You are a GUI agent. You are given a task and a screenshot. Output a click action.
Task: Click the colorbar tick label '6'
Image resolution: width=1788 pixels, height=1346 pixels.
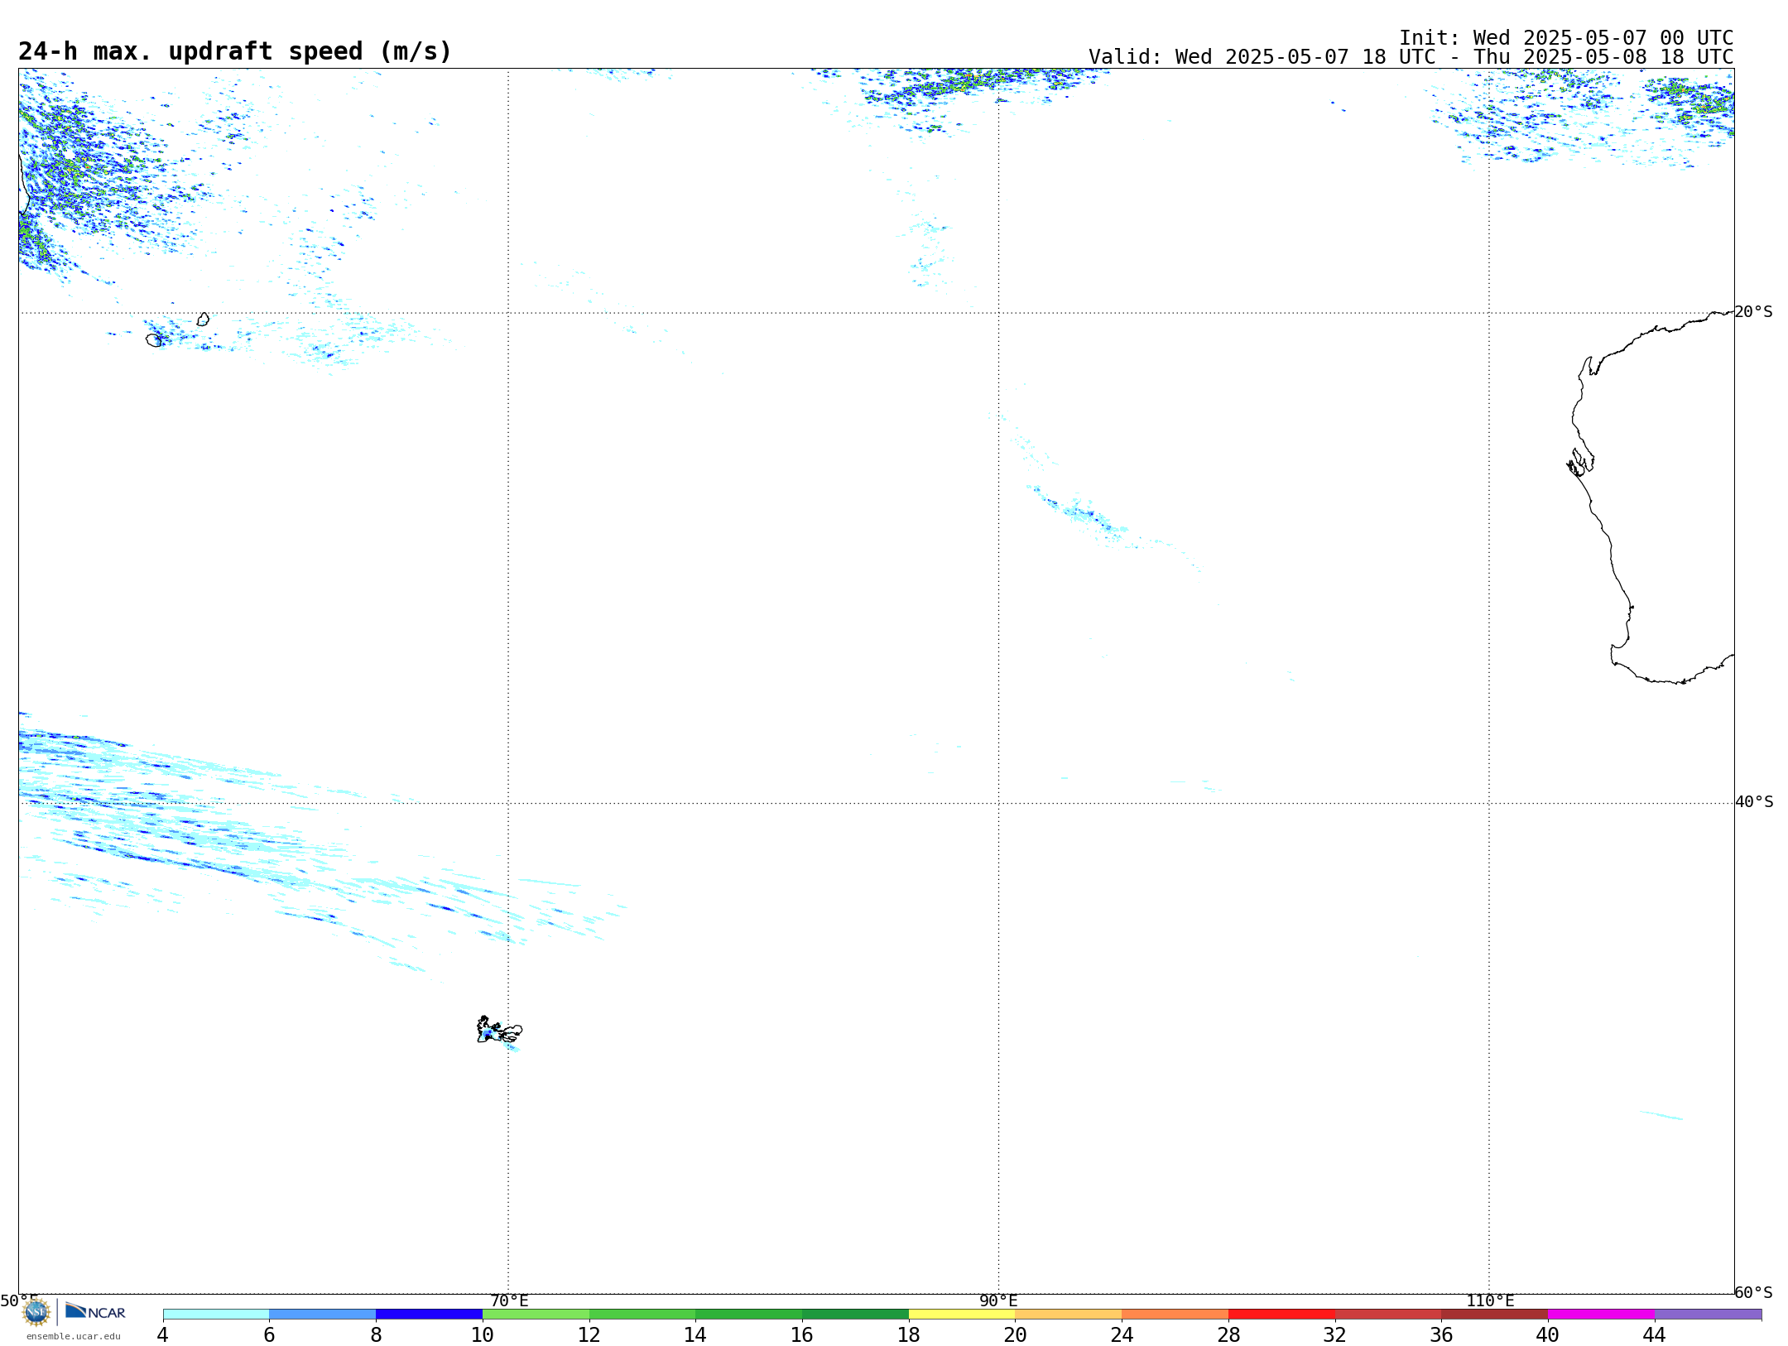click(269, 1335)
